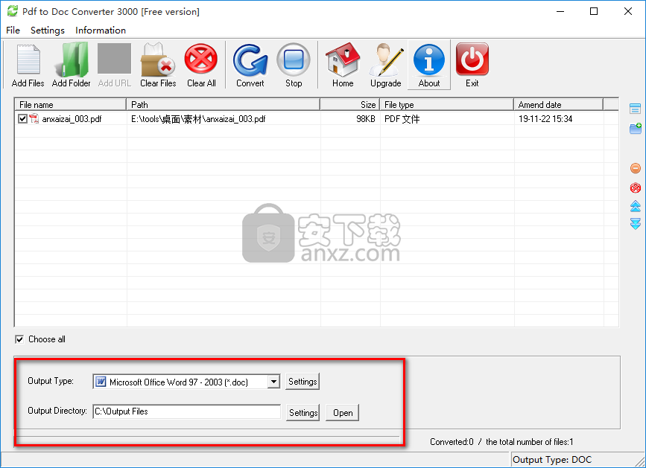Click the app icon in the title bar
The height and width of the screenshot is (468, 646).
click(13, 11)
